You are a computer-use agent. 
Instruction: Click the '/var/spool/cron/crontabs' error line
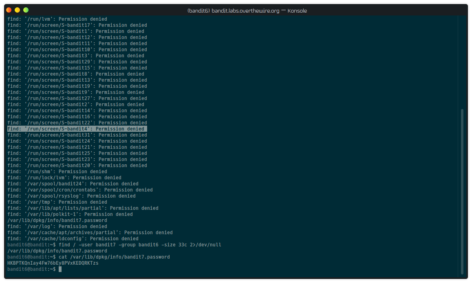click(80, 190)
